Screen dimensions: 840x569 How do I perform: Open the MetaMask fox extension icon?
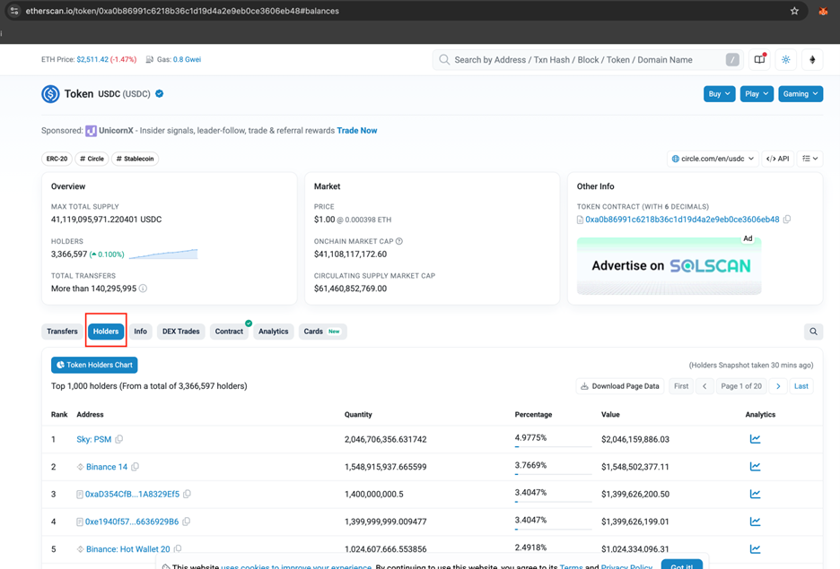click(823, 11)
